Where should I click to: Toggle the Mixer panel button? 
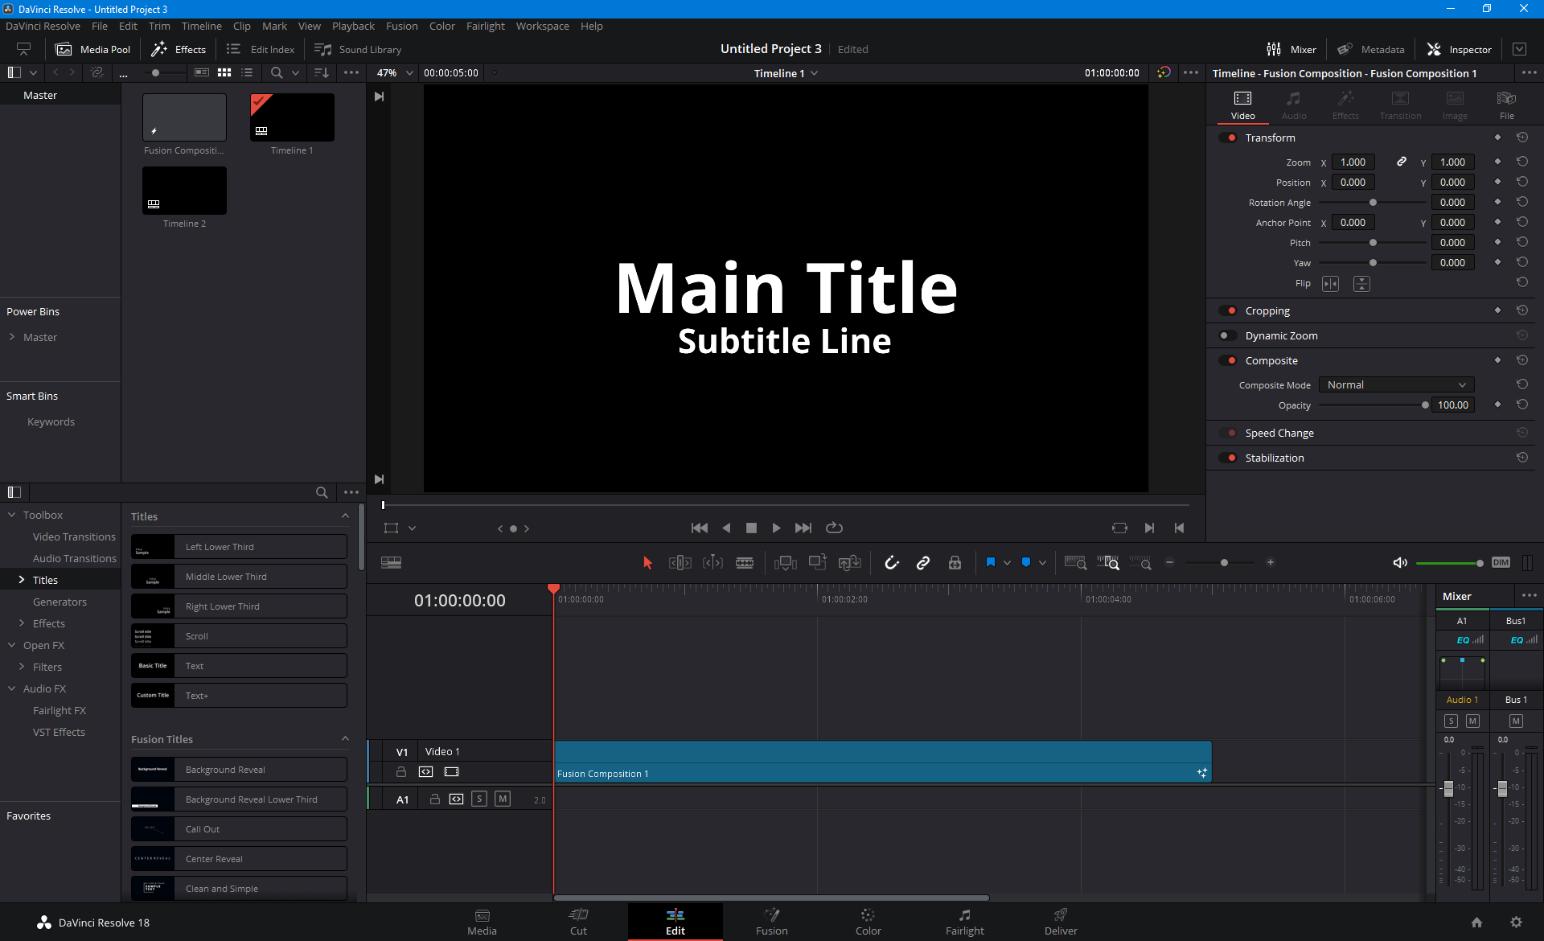click(1291, 49)
